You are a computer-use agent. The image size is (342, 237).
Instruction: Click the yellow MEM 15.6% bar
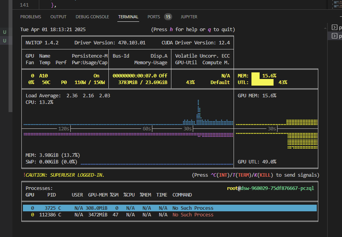click(255, 75)
